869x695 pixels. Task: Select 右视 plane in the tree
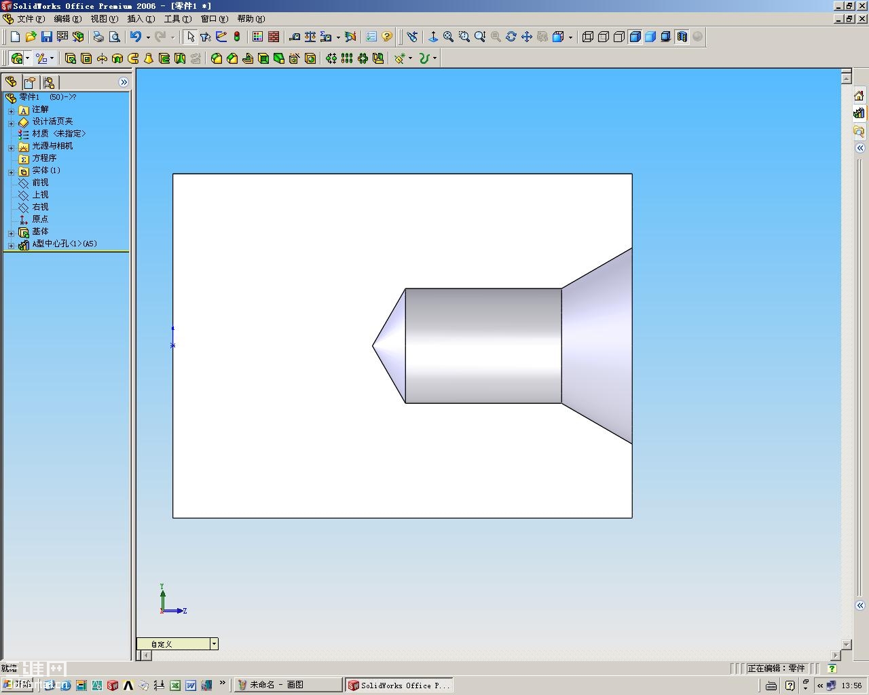(40, 207)
